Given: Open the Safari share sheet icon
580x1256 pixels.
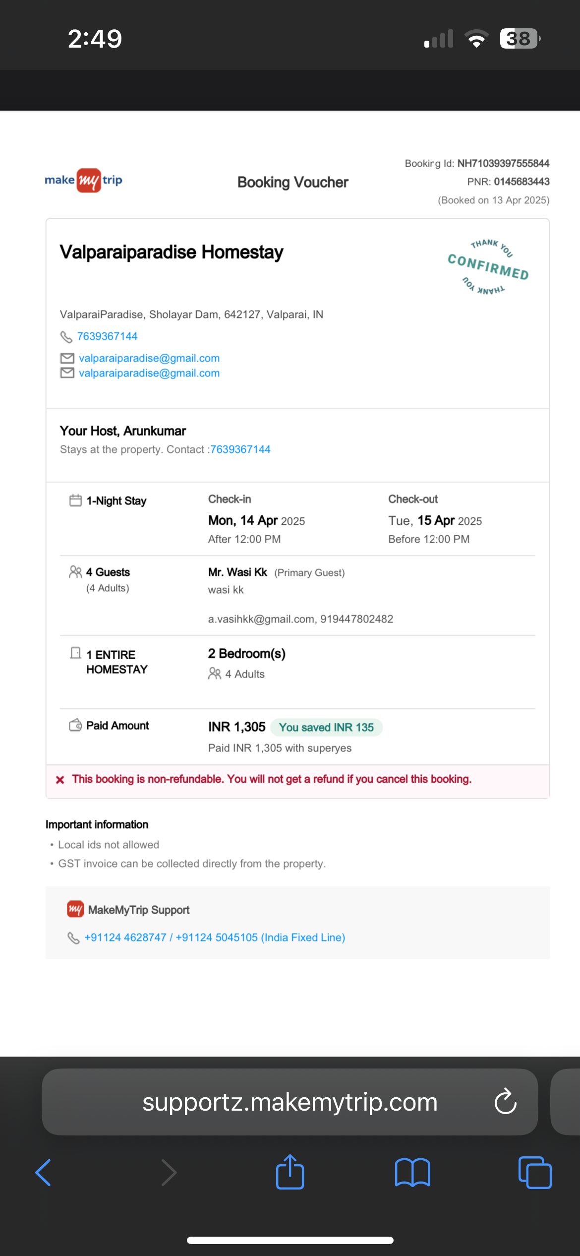Looking at the screenshot, I should (x=290, y=1172).
